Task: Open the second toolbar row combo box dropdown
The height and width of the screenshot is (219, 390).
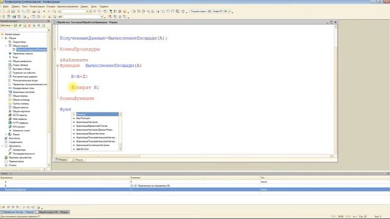Action: [102, 16]
